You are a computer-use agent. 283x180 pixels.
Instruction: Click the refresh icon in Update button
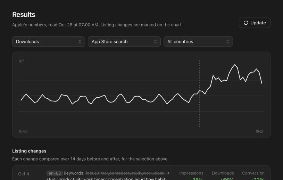tap(245, 23)
